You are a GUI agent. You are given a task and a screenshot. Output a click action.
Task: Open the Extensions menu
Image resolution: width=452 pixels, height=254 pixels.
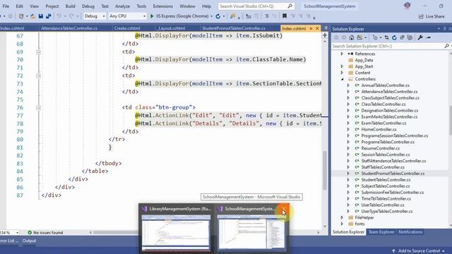[x=163, y=6]
